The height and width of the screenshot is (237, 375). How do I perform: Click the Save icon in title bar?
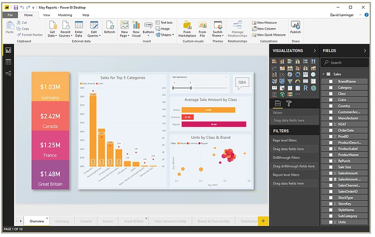coord(16,8)
